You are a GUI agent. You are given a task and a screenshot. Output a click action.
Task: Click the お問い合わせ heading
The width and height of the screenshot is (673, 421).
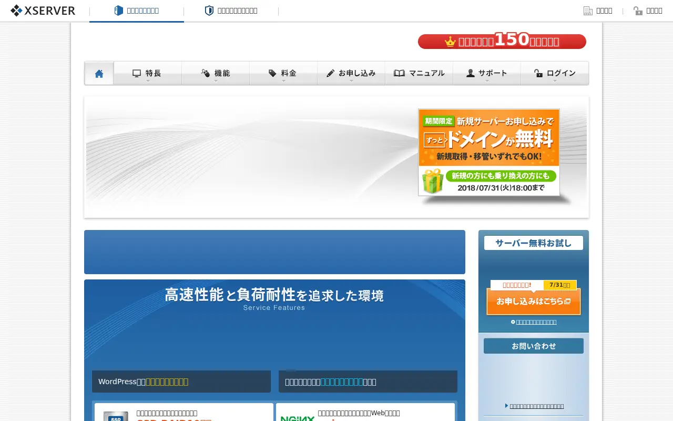coord(534,346)
